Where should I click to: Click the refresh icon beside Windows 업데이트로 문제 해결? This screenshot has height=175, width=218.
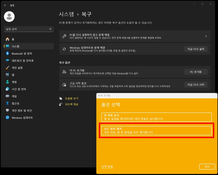(64, 49)
